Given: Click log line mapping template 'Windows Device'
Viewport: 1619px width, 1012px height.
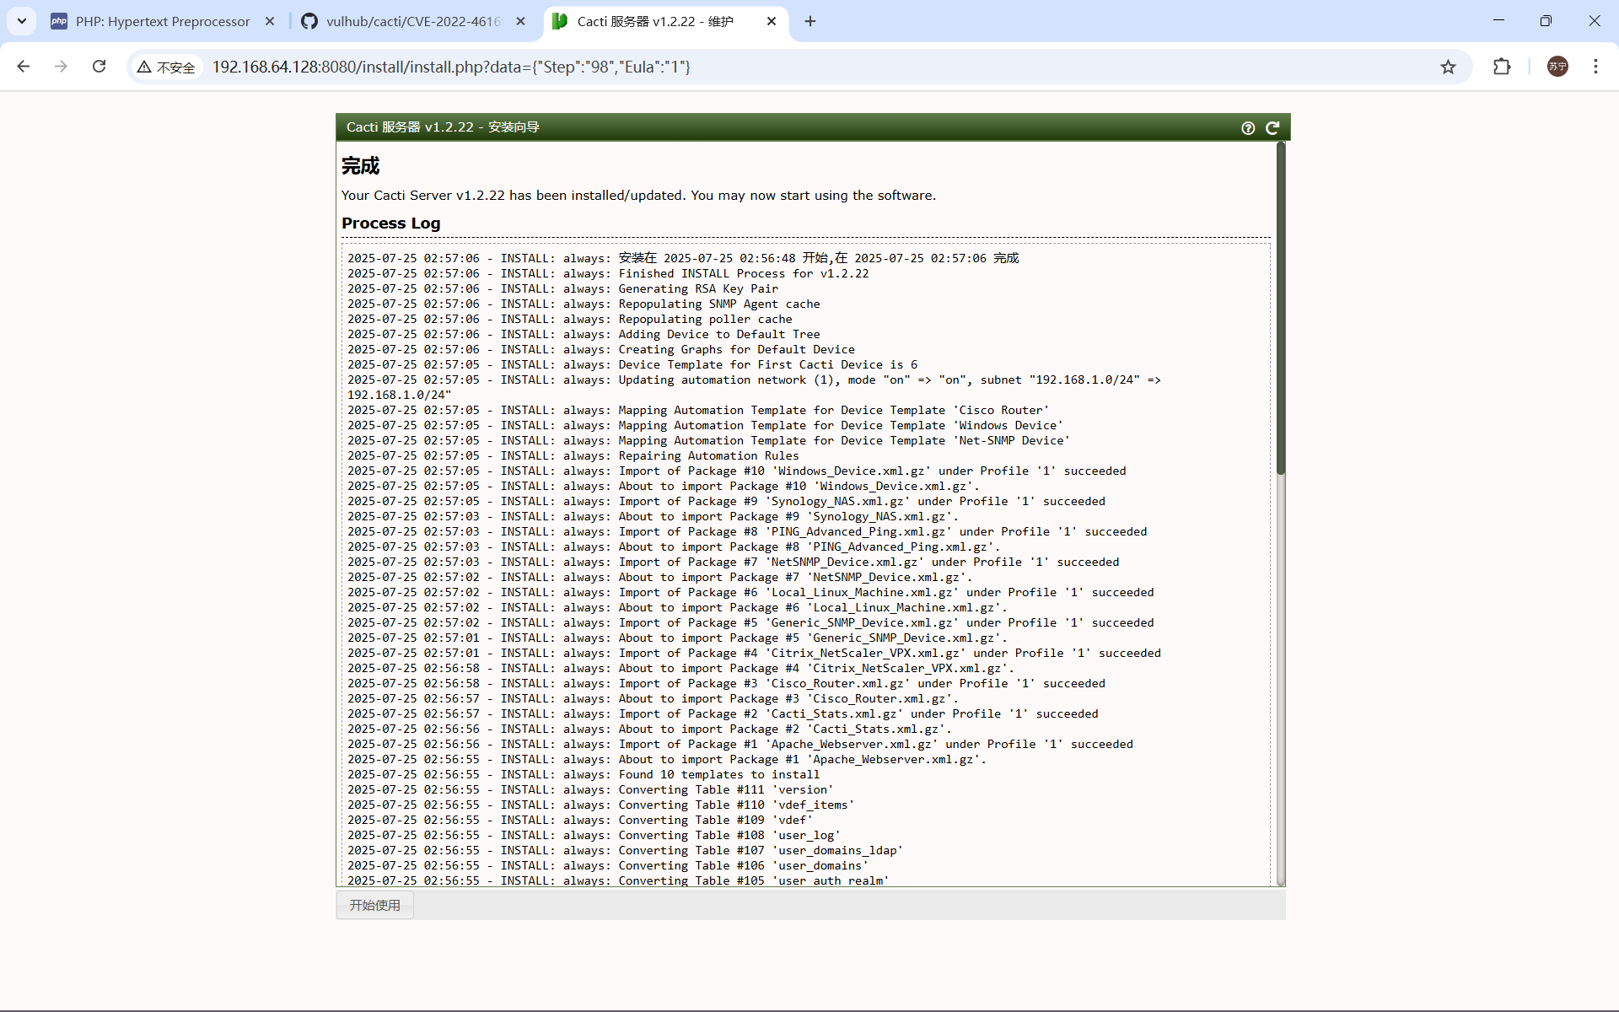Looking at the screenshot, I should (x=705, y=426).
